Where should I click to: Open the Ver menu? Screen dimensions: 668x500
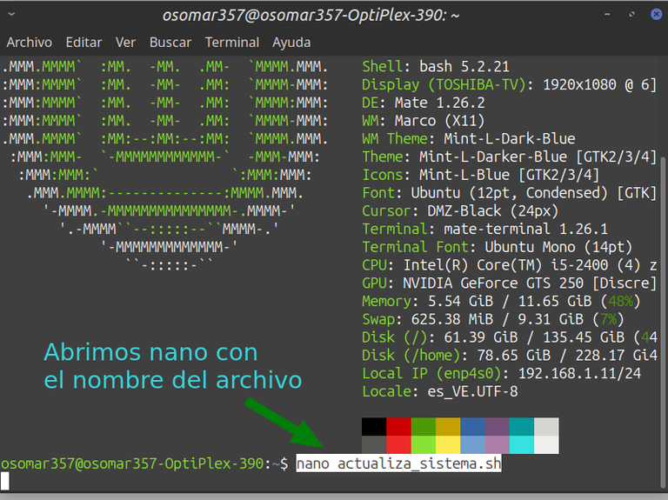click(x=125, y=43)
